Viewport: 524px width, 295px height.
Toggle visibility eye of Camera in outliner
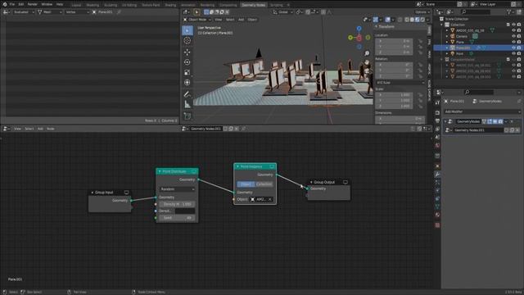(513, 36)
